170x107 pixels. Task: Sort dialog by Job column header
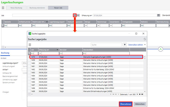click(34, 50)
